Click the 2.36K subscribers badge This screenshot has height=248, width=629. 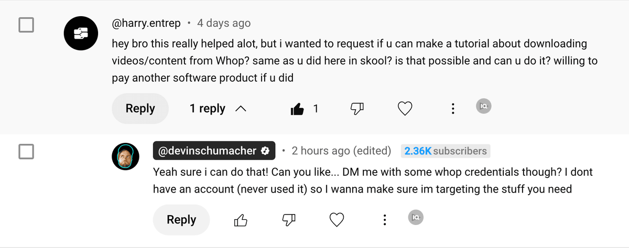(x=445, y=151)
